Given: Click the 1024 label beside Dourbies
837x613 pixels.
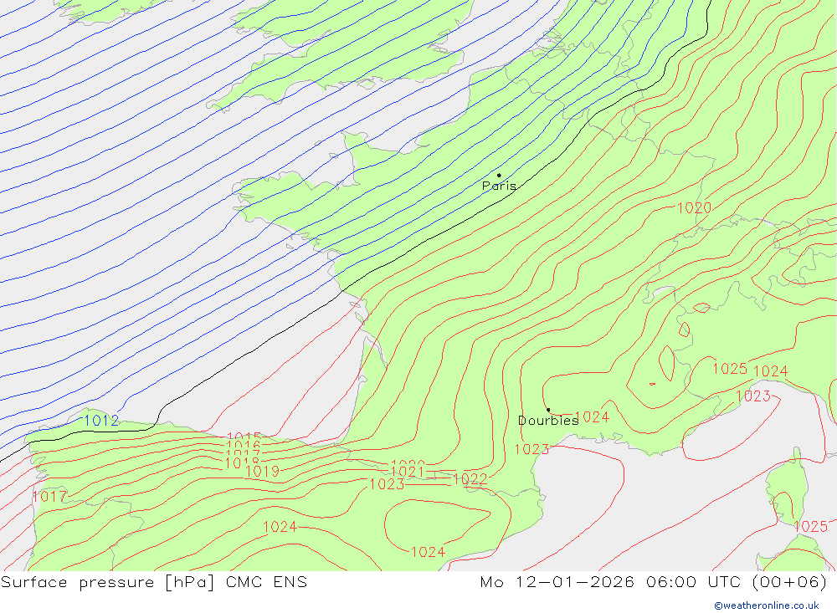Looking at the screenshot, I should pyautogui.click(x=592, y=417).
